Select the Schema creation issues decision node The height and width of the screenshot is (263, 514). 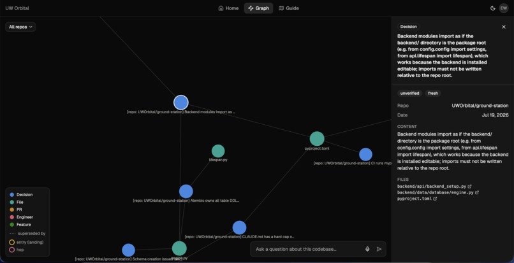pos(129,250)
